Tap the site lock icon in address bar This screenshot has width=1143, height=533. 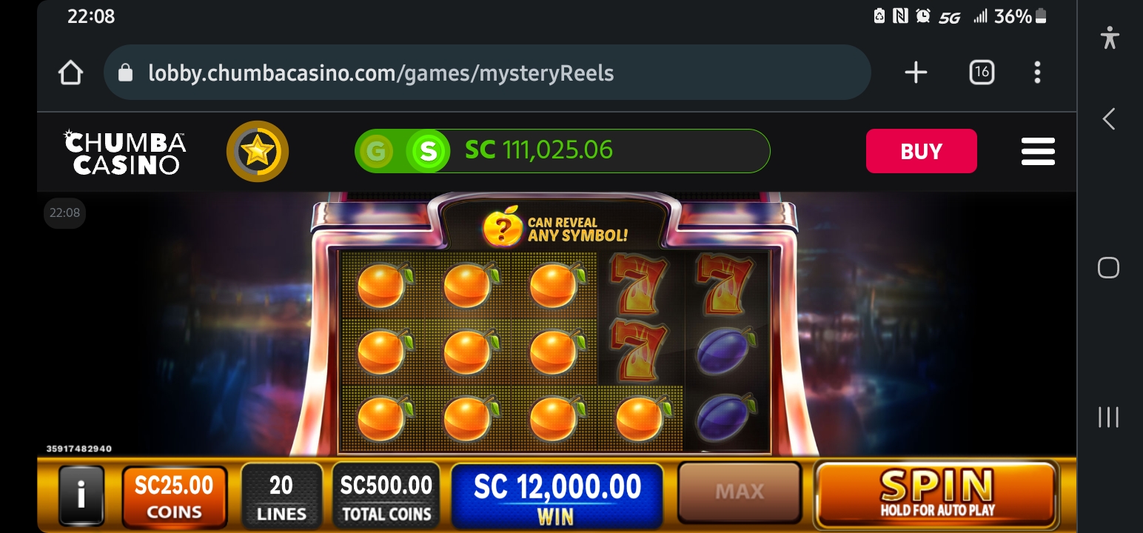[x=126, y=73]
